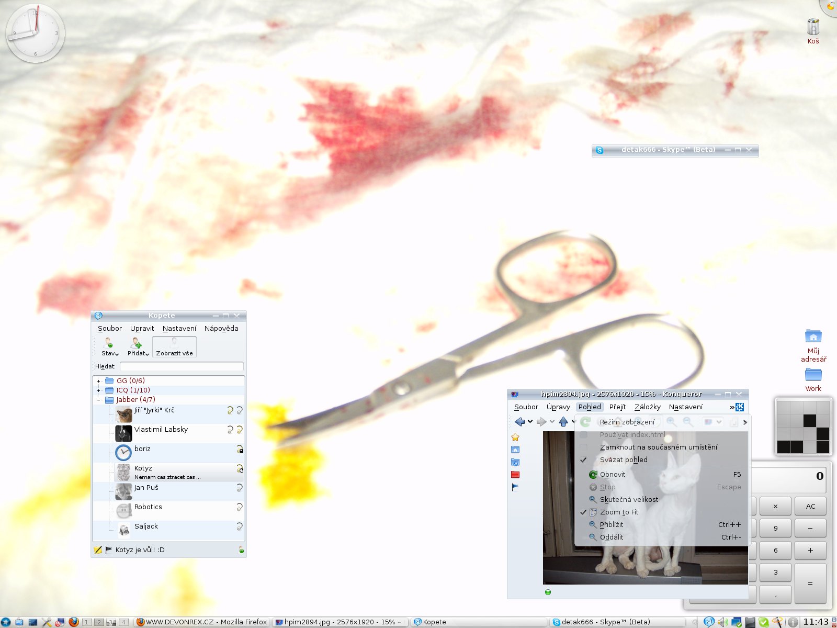Open the back button history dropdown arrow
This screenshot has height=628, width=837.
click(530, 422)
